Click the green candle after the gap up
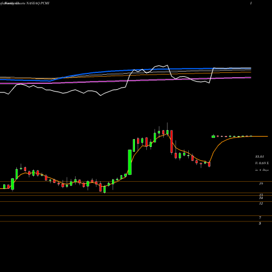The width and height of the screenshot is (272, 272). click(x=213, y=137)
